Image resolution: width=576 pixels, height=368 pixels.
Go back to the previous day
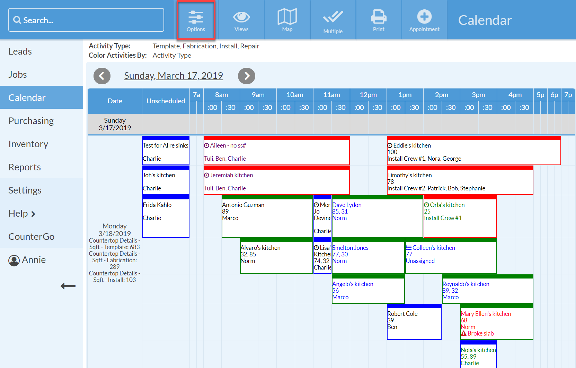click(x=102, y=76)
